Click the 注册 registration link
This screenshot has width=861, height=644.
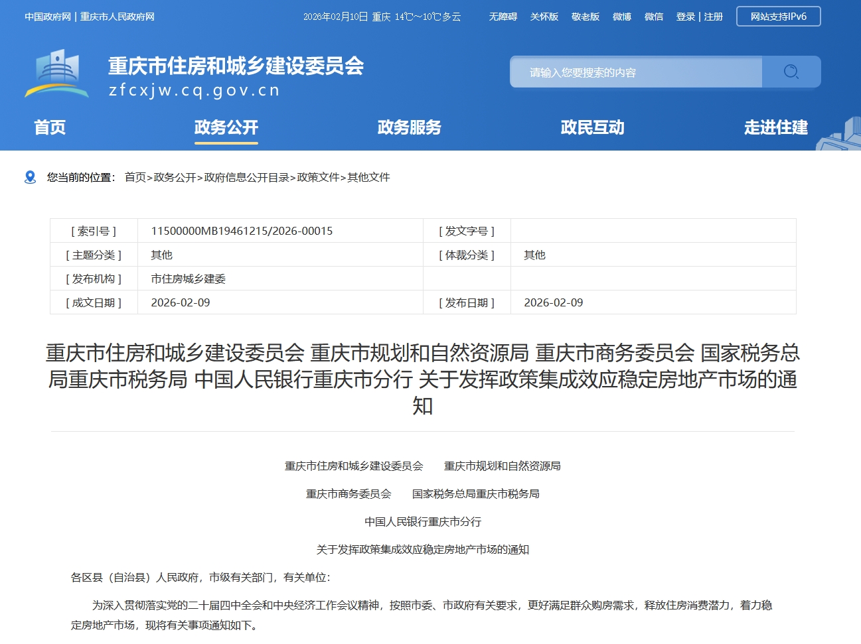coord(714,17)
